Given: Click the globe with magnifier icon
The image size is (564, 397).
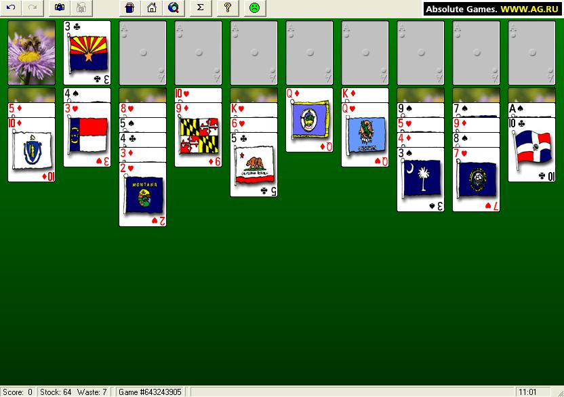Looking at the screenshot, I should click(174, 8).
